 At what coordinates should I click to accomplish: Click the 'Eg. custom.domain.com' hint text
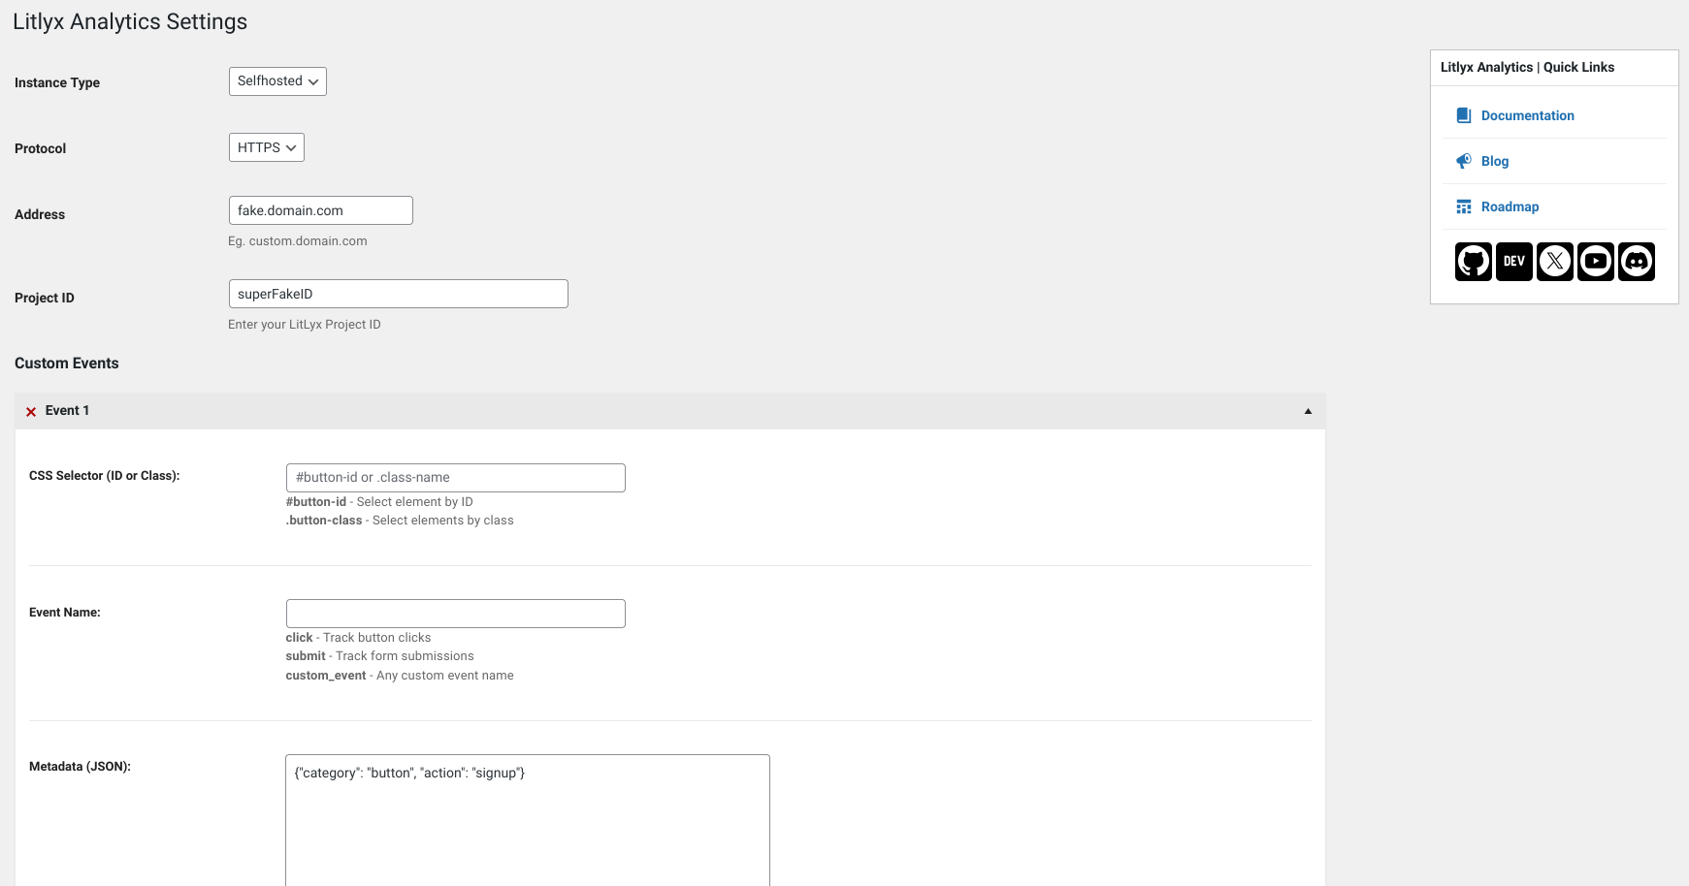pyautogui.click(x=298, y=241)
